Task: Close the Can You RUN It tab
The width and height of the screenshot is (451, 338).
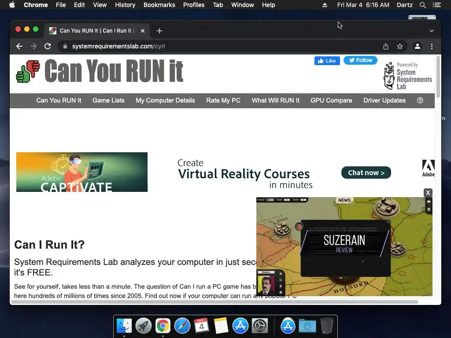Action: pyautogui.click(x=143, y=31)
